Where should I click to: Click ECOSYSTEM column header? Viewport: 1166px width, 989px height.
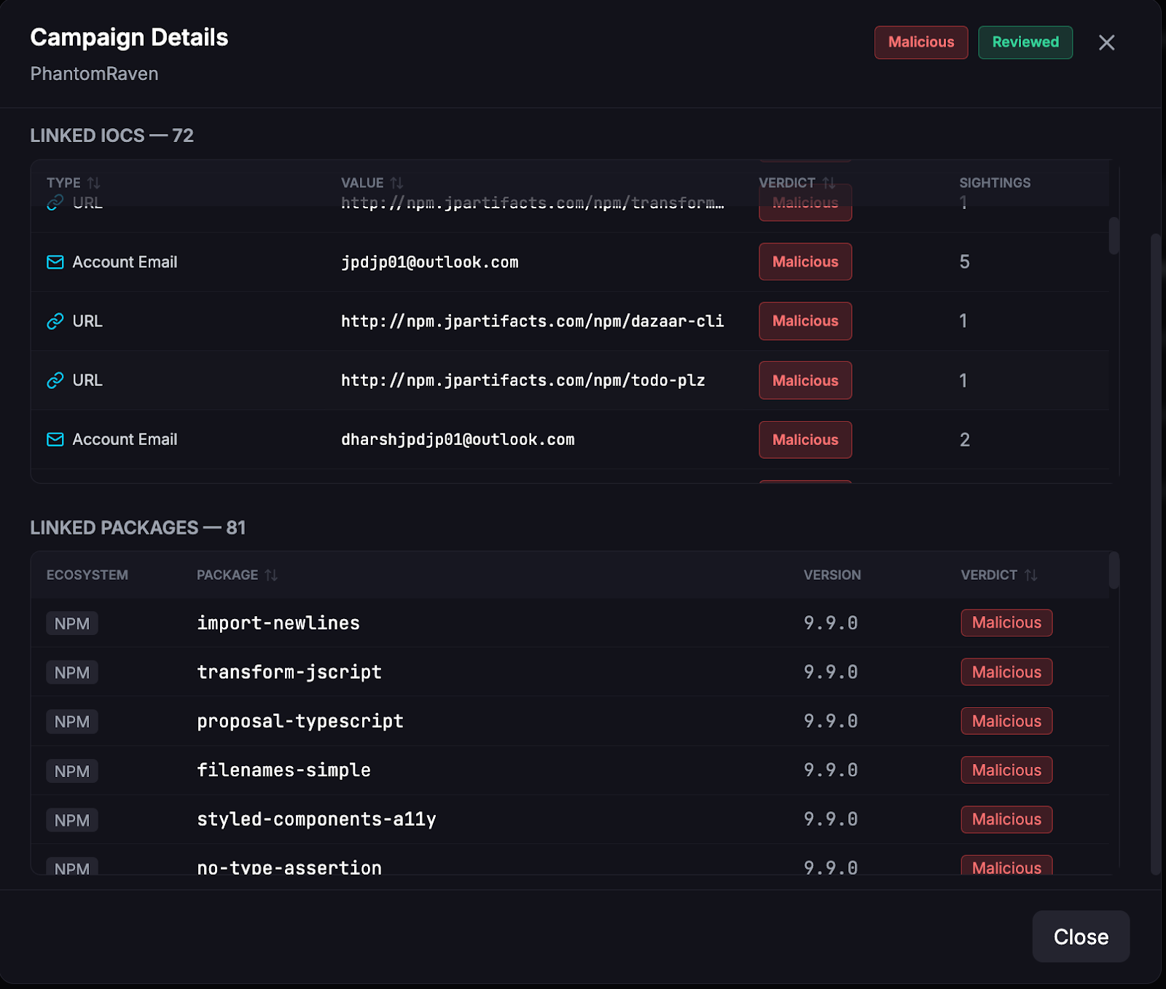pyautogui.click(x=87, y=575)
